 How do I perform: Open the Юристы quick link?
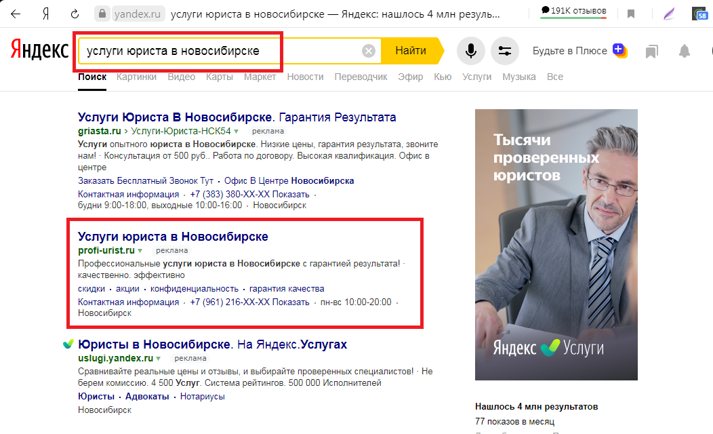(96, 396)
